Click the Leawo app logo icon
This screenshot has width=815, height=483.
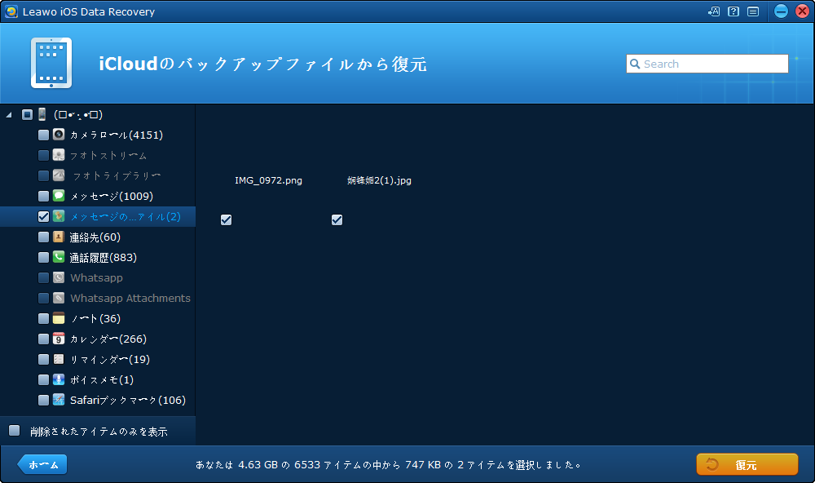(x=11, y=11)
